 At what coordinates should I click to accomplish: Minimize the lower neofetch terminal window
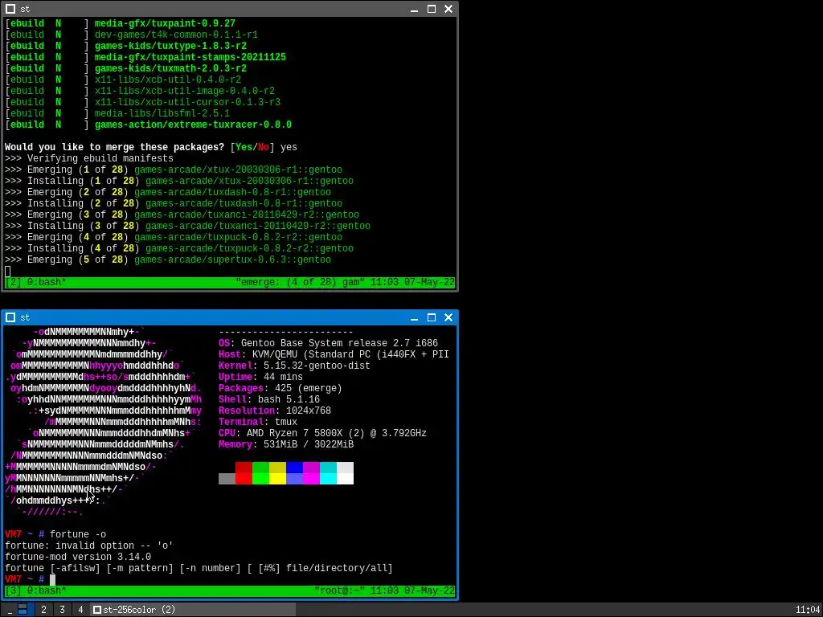[414, 317]
